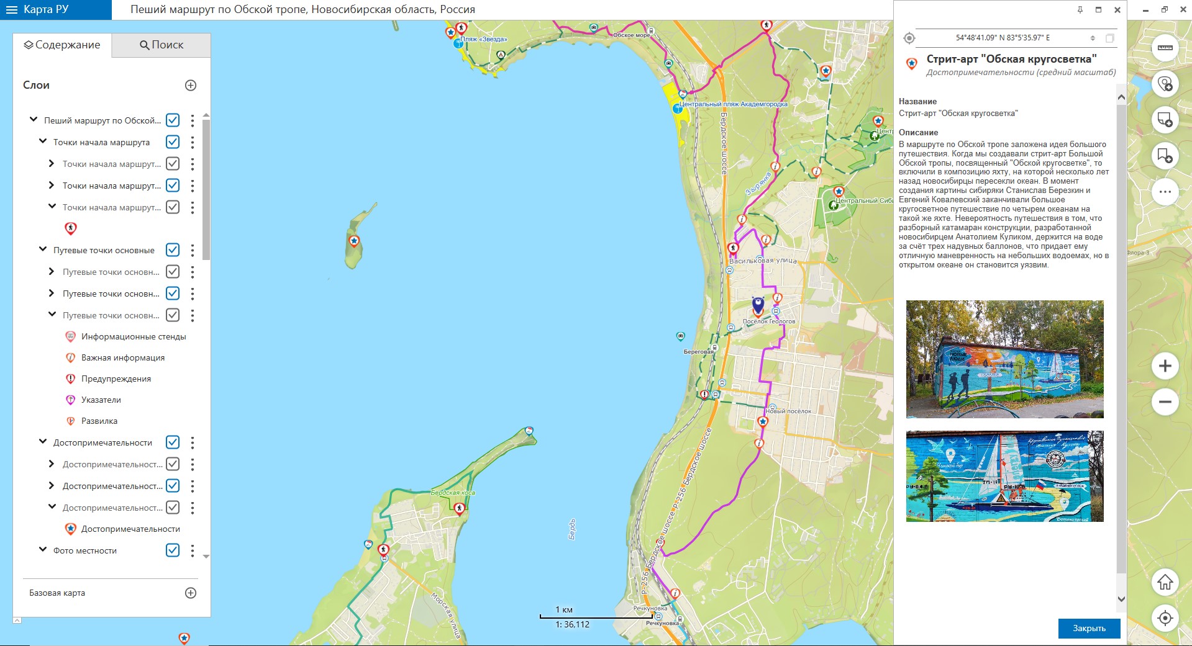Image resolution: width=1192 pixels, height=646 pixels.
Task: Uncheck the blue-checked Достопримечательност… sublayer
Action: (x=173, y=486)
